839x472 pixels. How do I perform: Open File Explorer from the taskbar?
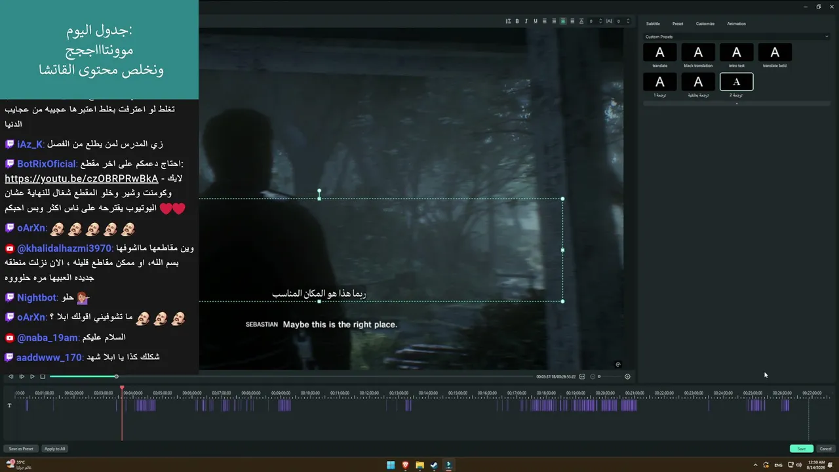coord(419,465)
